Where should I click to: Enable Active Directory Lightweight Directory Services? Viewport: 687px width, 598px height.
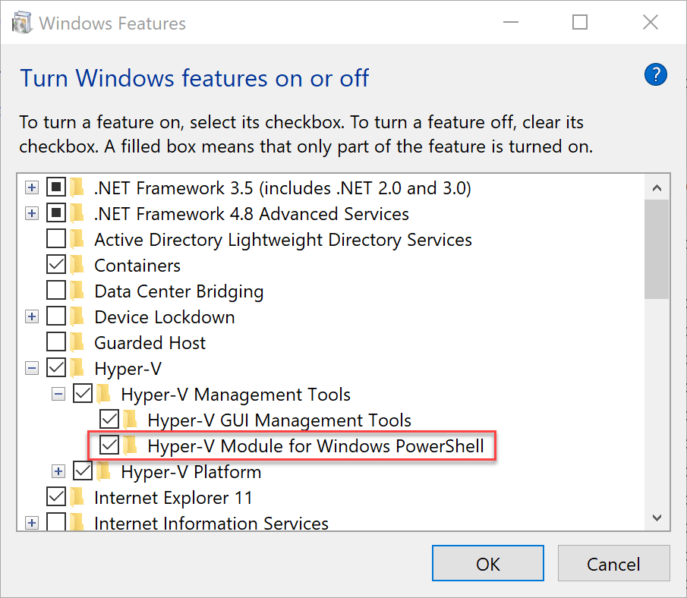(57, 239)
